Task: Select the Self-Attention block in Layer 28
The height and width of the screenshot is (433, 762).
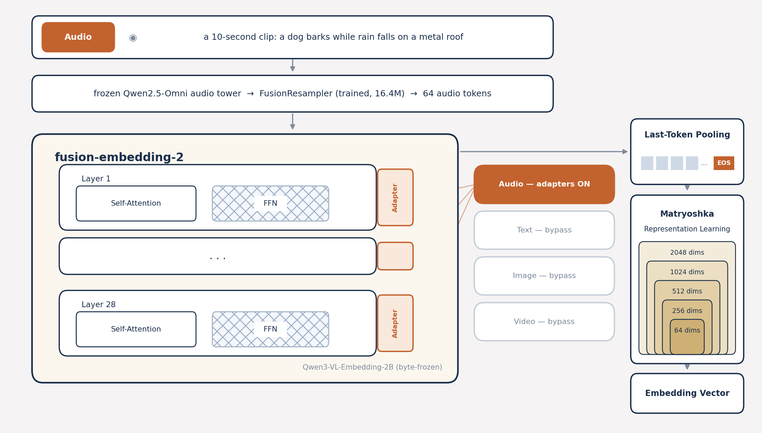Action: point(136,329)
